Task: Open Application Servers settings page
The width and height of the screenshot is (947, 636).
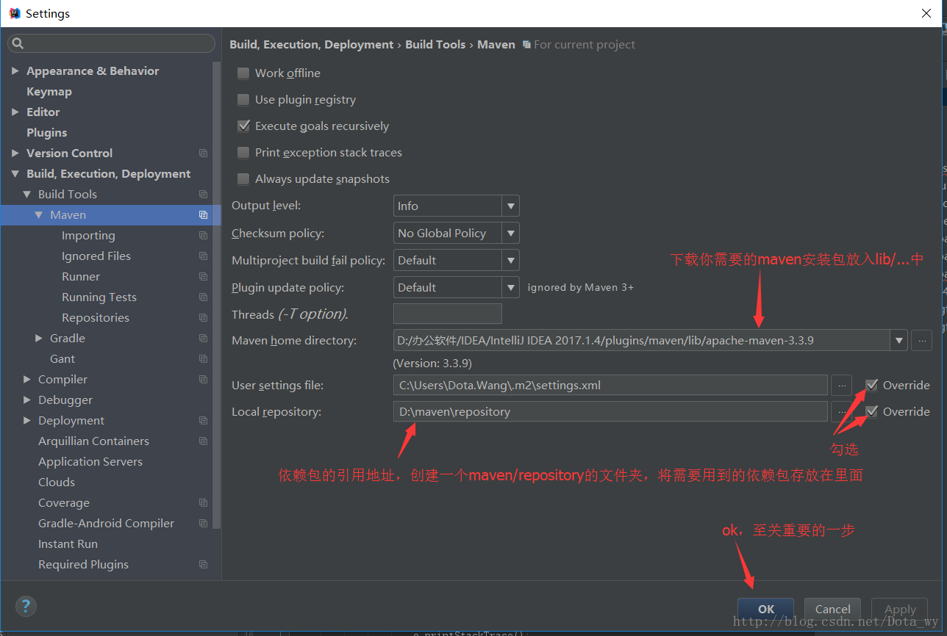Action: (90, 462)
